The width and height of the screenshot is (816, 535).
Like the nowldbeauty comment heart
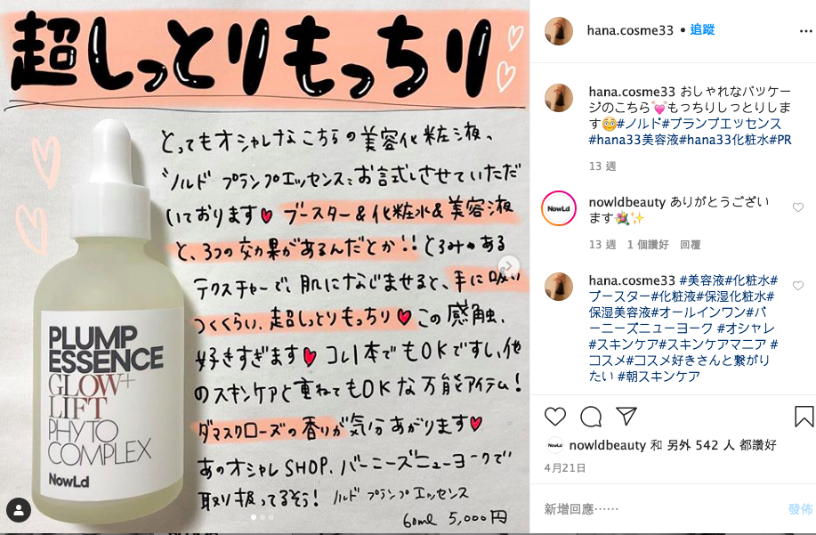click(798, 207)
